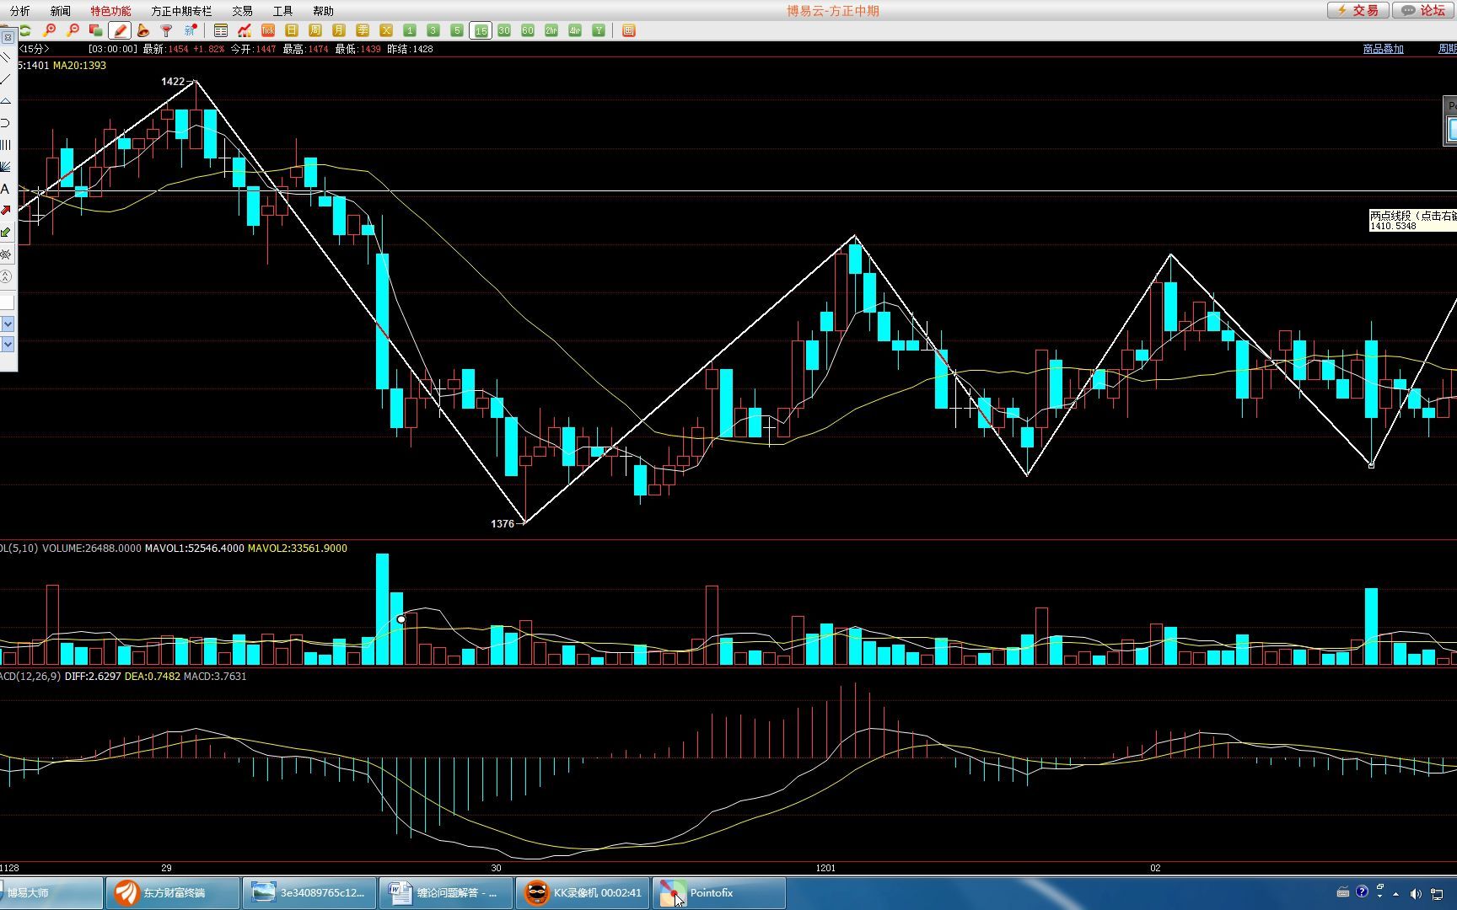Select the line segment drawing tool
This screenshot has width=1457, height=910.
point(6,79)
